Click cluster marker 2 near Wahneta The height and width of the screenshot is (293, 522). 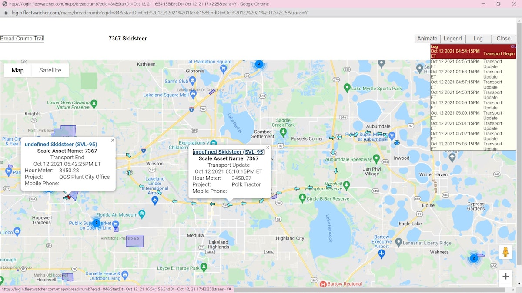point(473,258)
